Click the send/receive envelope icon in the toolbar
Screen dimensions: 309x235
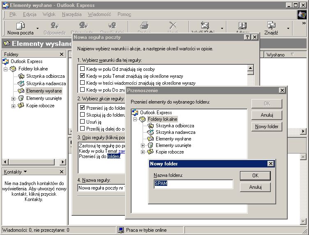(x=205, y=25)
